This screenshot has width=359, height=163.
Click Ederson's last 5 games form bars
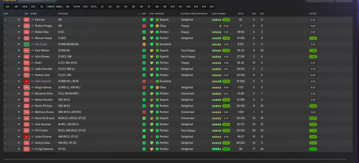pos(216,20)
